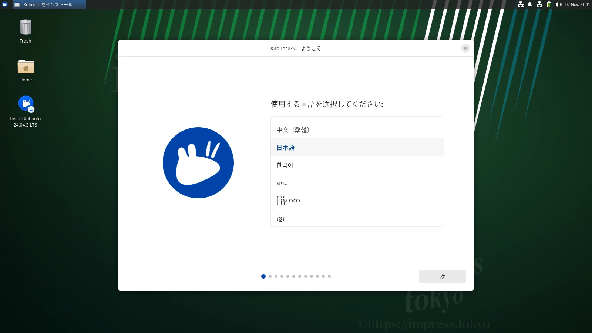Viewport: 592px width, 333px height.
Task: Click the 次 (Next) button
Action: tap(442, 276)
